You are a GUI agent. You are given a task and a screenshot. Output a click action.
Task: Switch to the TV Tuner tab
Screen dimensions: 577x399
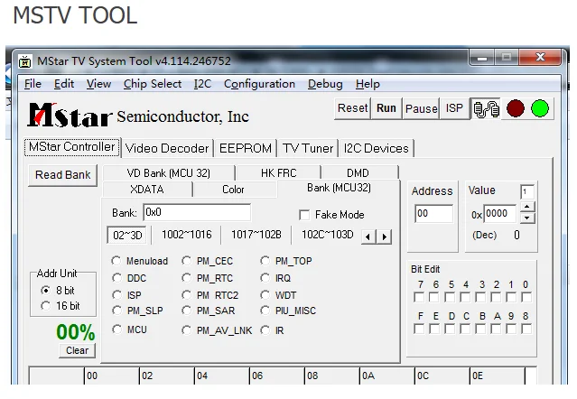point(308,149)
